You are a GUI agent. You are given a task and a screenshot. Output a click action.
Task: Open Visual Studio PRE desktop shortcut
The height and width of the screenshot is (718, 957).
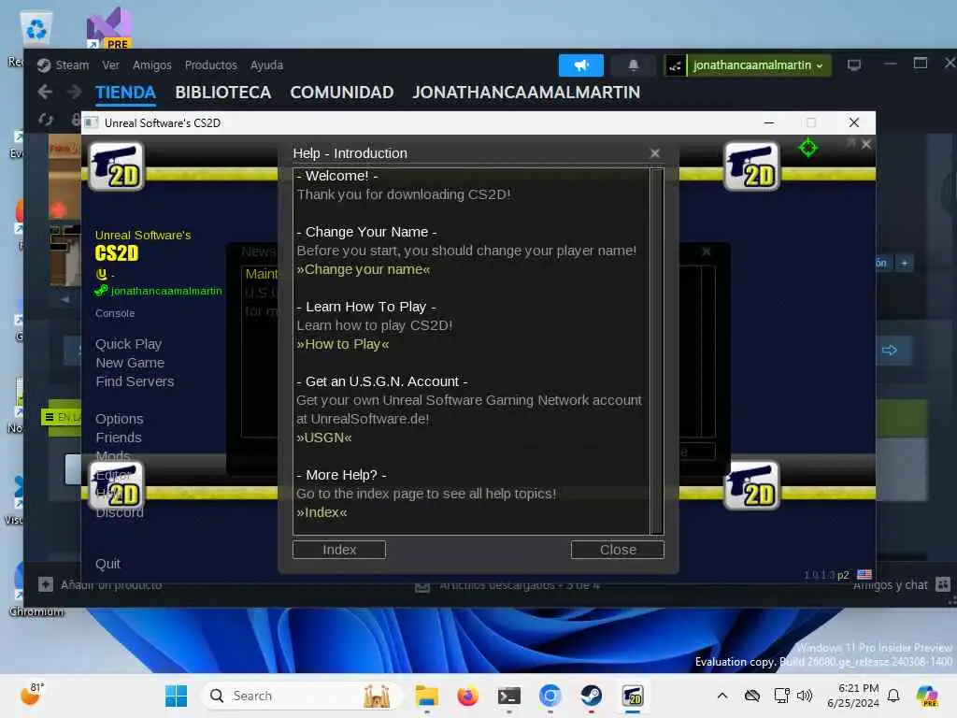click(x=109, y=27)
